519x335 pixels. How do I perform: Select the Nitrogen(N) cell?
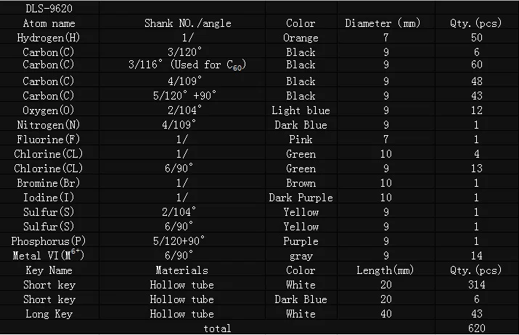(x=49, y=125)
